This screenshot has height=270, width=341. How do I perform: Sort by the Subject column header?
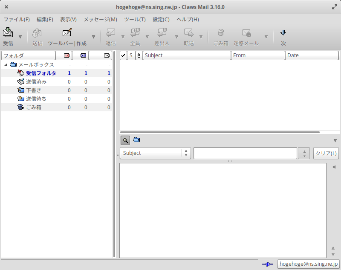coord(187,55)
